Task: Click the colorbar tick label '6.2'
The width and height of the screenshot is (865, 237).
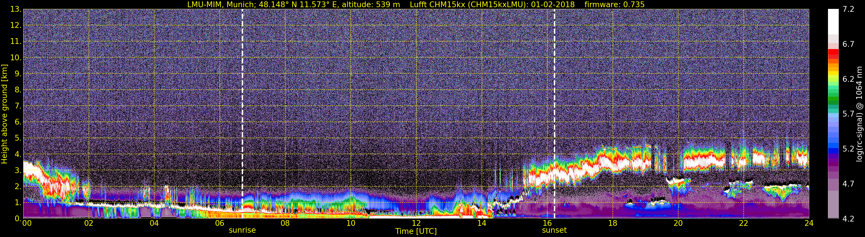Action: click(848, 79)
